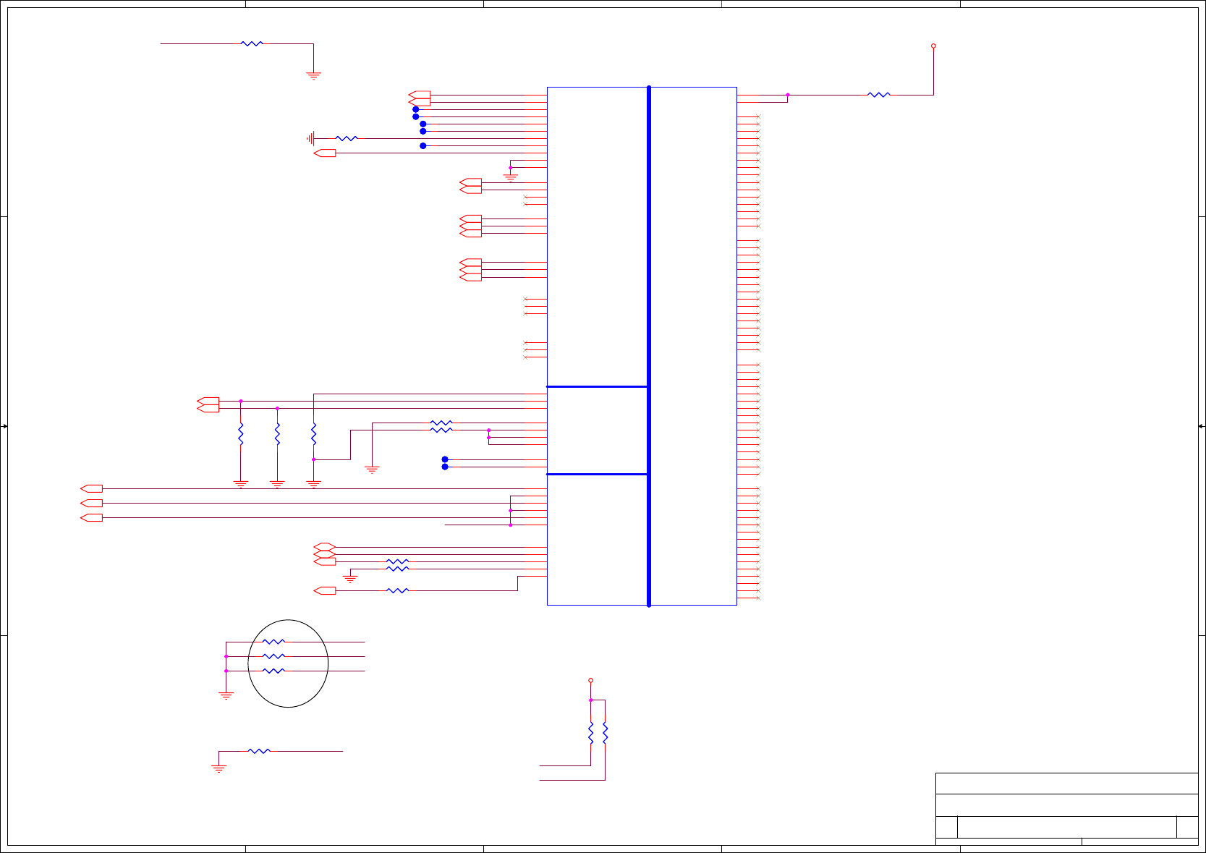Click the leftmost of three vertical pull-down resistors
This screenshot has height=853, width=1206.
pyautogui.click(x=241, y=434)
